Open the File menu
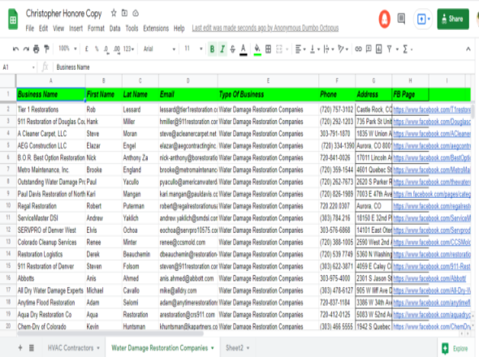The width and height of the screenshot is (479, 357). pos(29,28)
